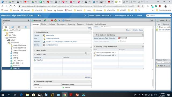Open the cai-esx-01.aitn.local host link
Viewport: 172px width, 97px height.
(53, 39)
